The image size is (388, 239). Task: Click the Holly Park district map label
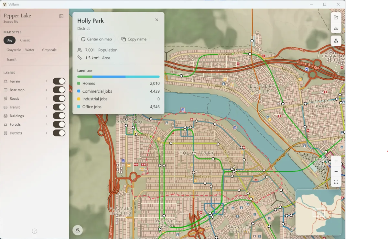197,153
